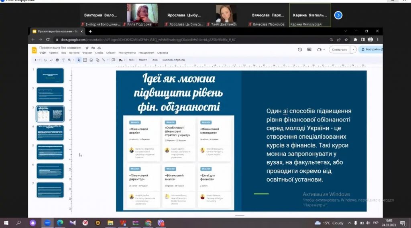Click the Выбрать переход button
This screenshot has height=228, width=411.
(173, 60)
